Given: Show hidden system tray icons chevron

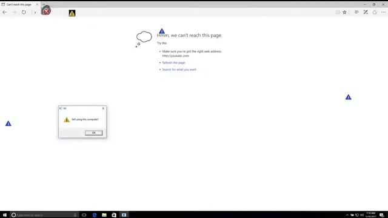Looking at the screenshot, I should (x=347, y=215).
